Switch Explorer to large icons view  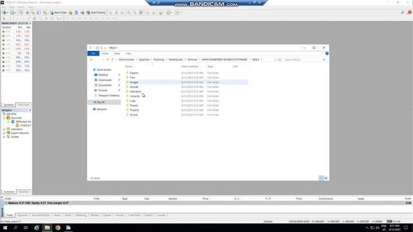pyautogui.click(x=326, y=178)
